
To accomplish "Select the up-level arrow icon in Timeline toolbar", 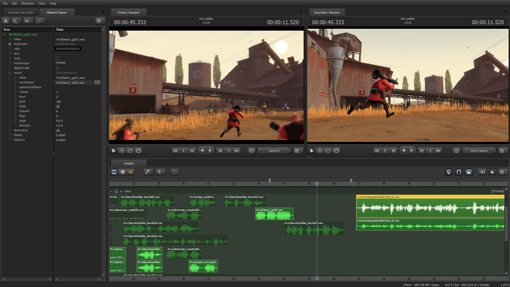I will pos(175,172).
